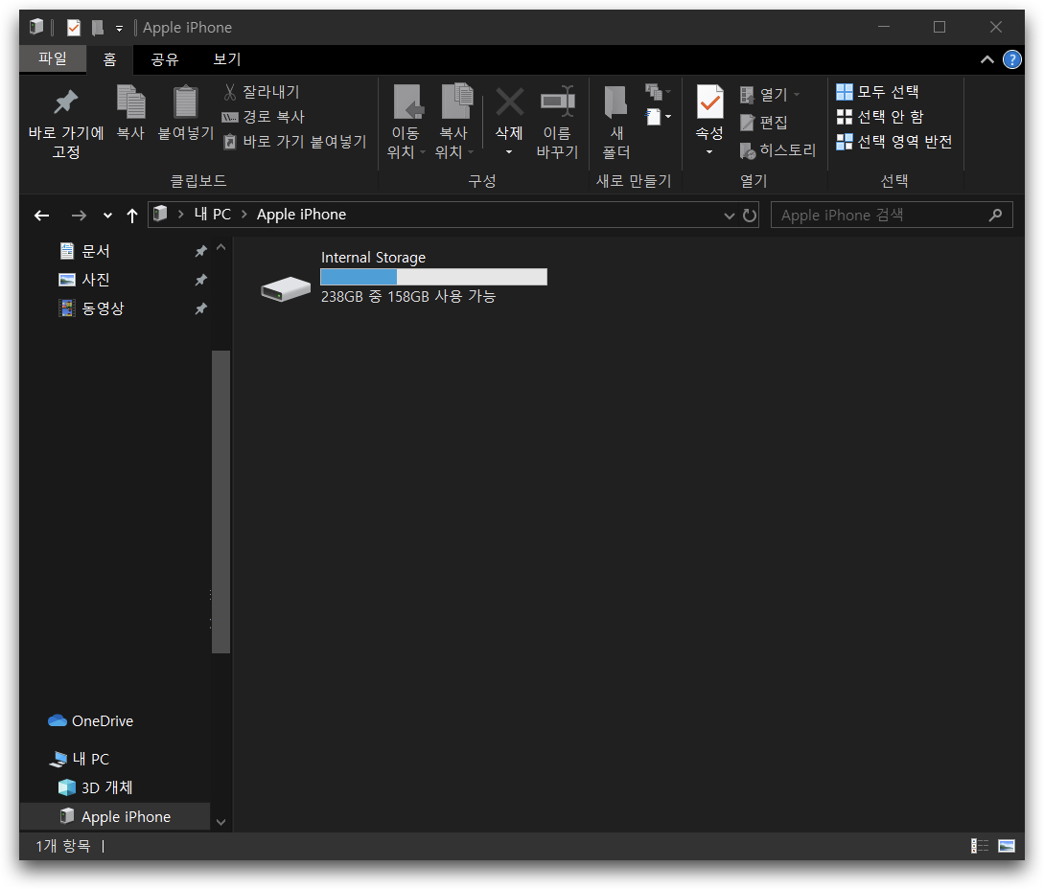This screenshot has width=1044, height=889.
Task: Open the 복사 위치 copy-to menu
Action: (454, 124)
